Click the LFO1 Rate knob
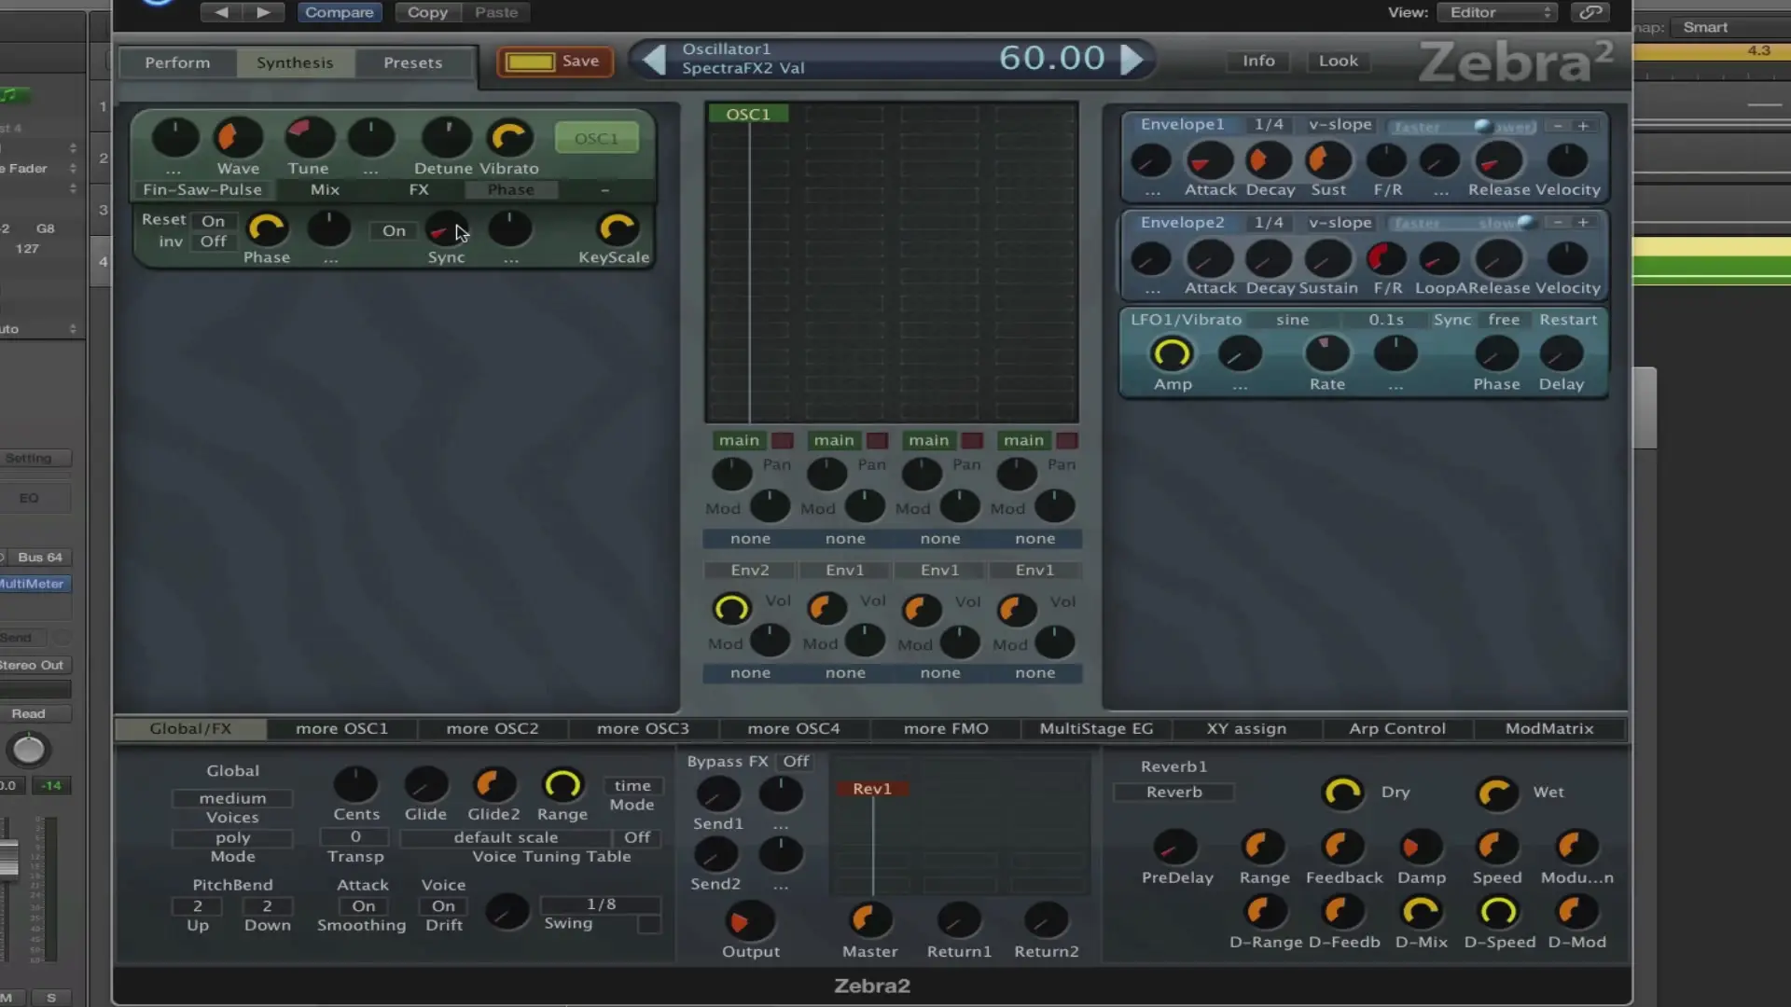The image size is (1791, 1007). coord(1326,354)
